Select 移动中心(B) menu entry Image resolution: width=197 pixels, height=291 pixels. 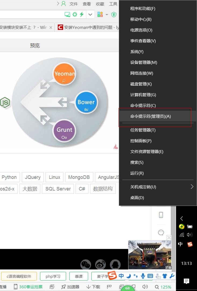coord(158,19)
